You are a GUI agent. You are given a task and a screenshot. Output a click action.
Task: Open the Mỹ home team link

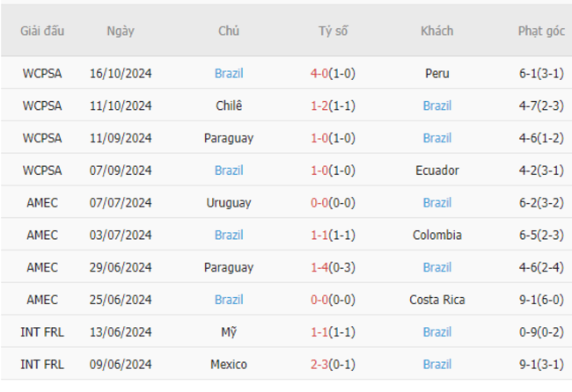pos(229,332)
